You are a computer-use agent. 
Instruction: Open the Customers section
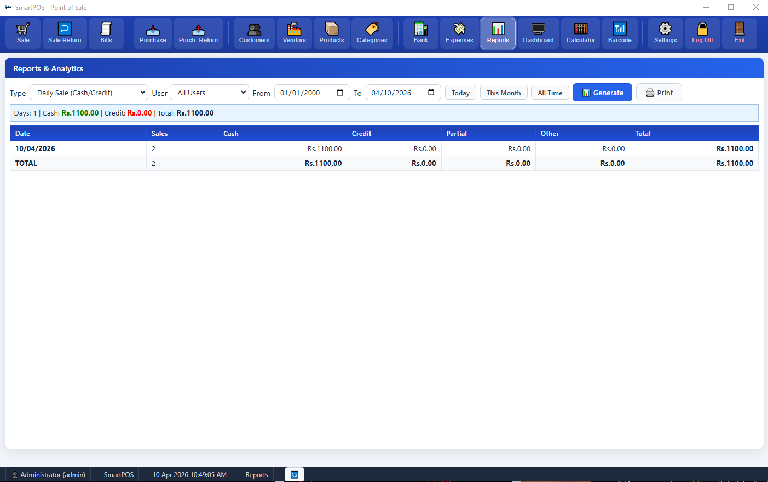[254, 33]
